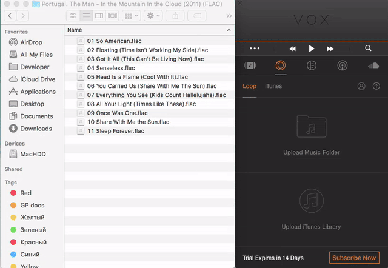Viewport: 388px width, 268px height.
Task: Open Loop account profile icon
Action: [x=361, y=86]
